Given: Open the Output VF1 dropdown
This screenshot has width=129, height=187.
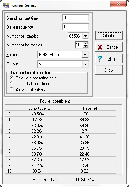Looking at the screenshot, I should (x=85, y=64).
